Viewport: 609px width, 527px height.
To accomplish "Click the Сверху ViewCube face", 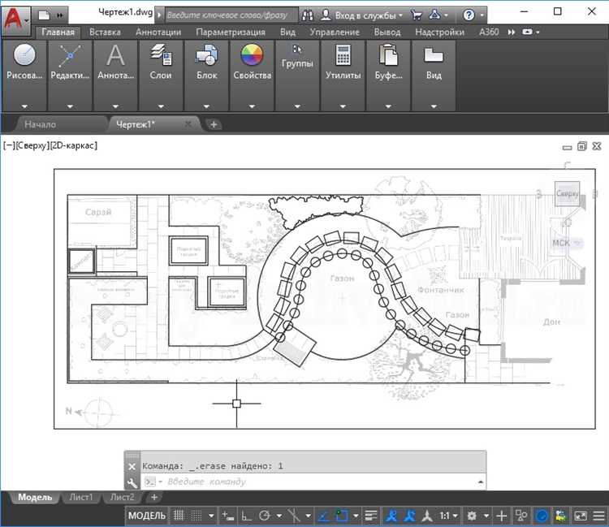I will 568,193.
